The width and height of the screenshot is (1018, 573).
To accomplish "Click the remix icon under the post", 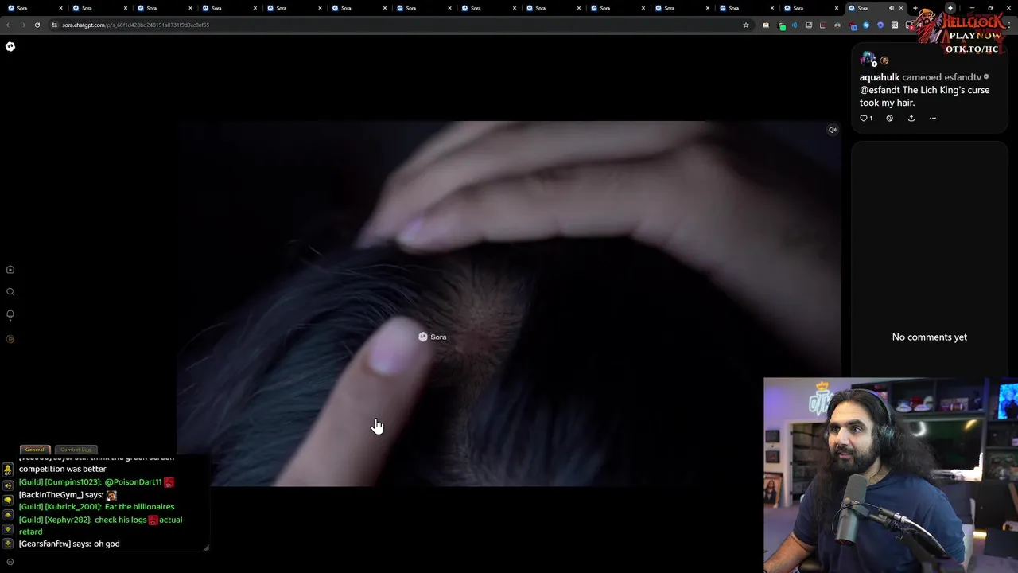I will coord(889,118).
